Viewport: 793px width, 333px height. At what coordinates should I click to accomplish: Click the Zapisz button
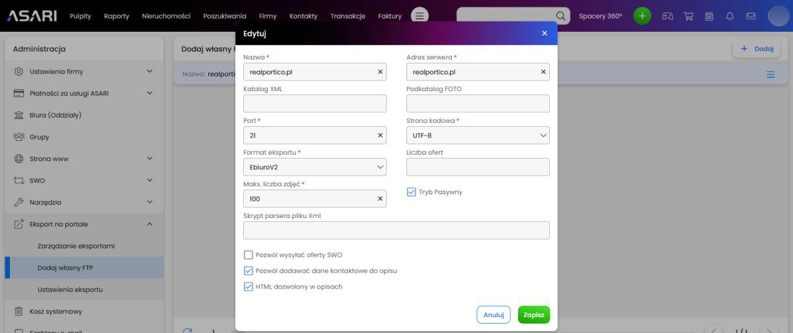[533, 315]
